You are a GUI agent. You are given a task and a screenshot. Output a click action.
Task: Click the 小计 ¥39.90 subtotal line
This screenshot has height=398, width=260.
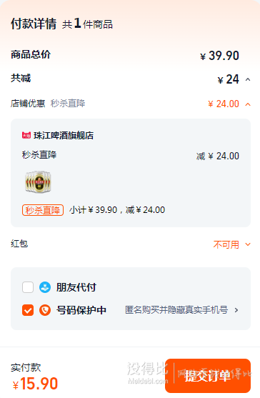pyautogui.click(x=117, y=210)
